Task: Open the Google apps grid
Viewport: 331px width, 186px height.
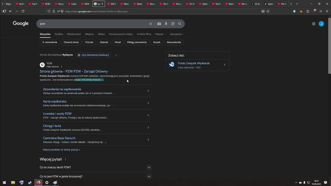Action: pos(314,24)
